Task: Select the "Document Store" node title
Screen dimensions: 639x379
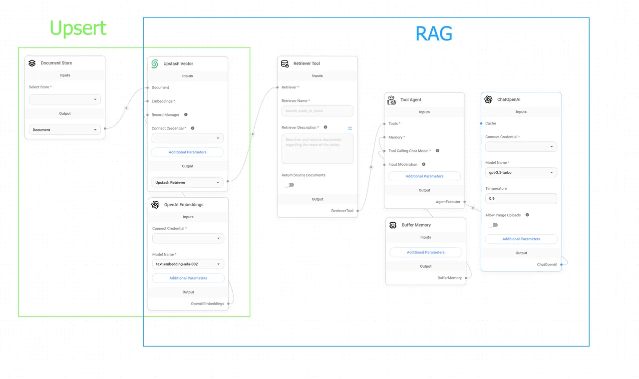Action: click(x=56, y=63)
